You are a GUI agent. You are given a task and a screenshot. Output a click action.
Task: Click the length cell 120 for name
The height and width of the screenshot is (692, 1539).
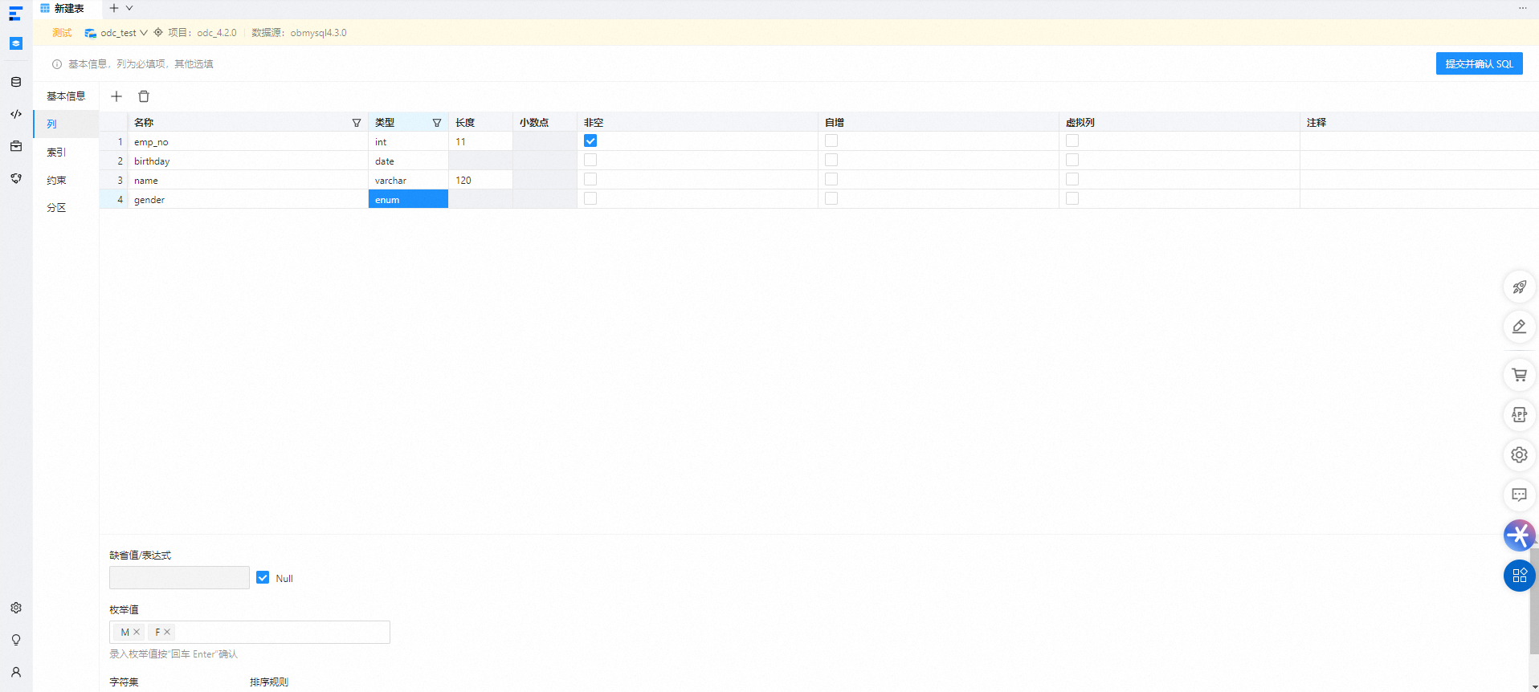coord(480,180)
